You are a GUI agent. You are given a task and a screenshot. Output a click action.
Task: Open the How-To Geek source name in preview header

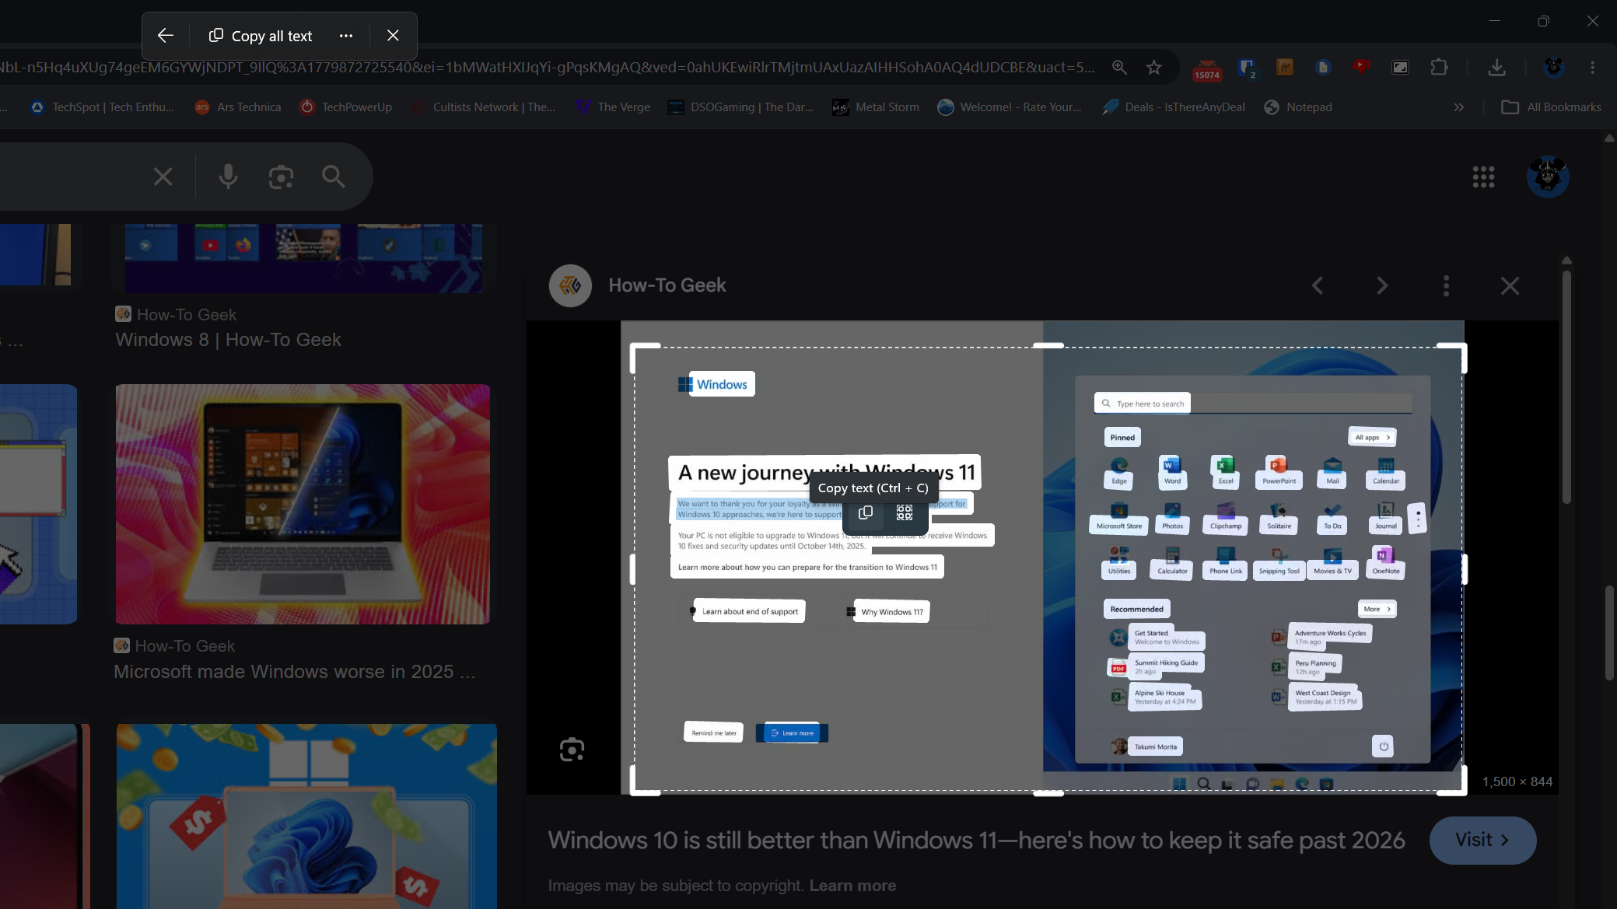click(667, 285)
